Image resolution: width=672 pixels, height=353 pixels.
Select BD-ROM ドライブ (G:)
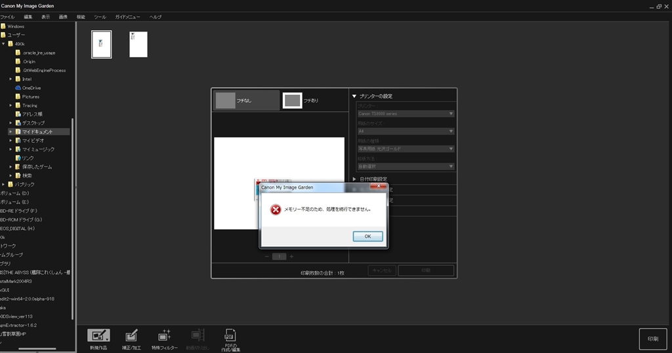click(x=21, y=219)
